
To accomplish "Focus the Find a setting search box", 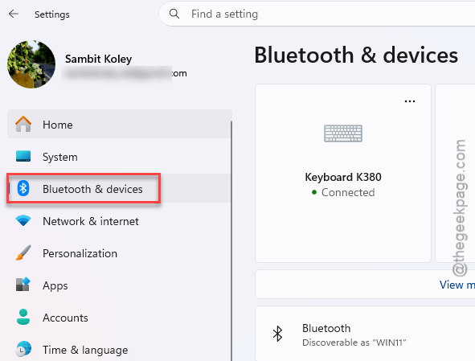I will pyautogui.click(x=317, y=14).
